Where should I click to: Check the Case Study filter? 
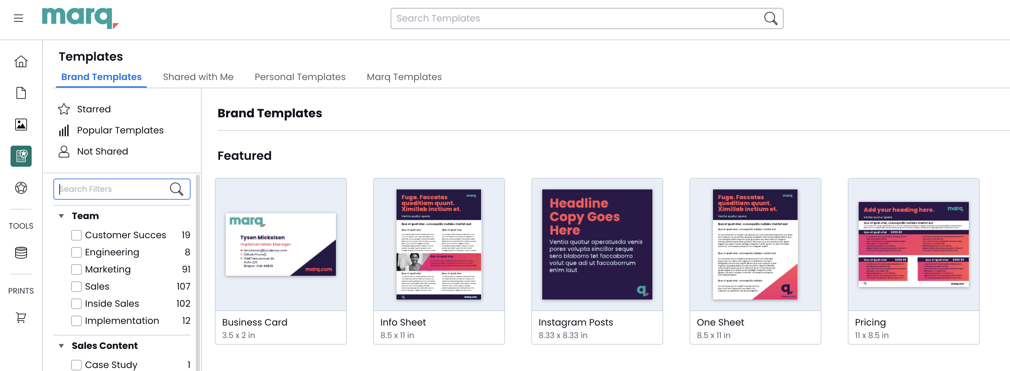point(76,365)
